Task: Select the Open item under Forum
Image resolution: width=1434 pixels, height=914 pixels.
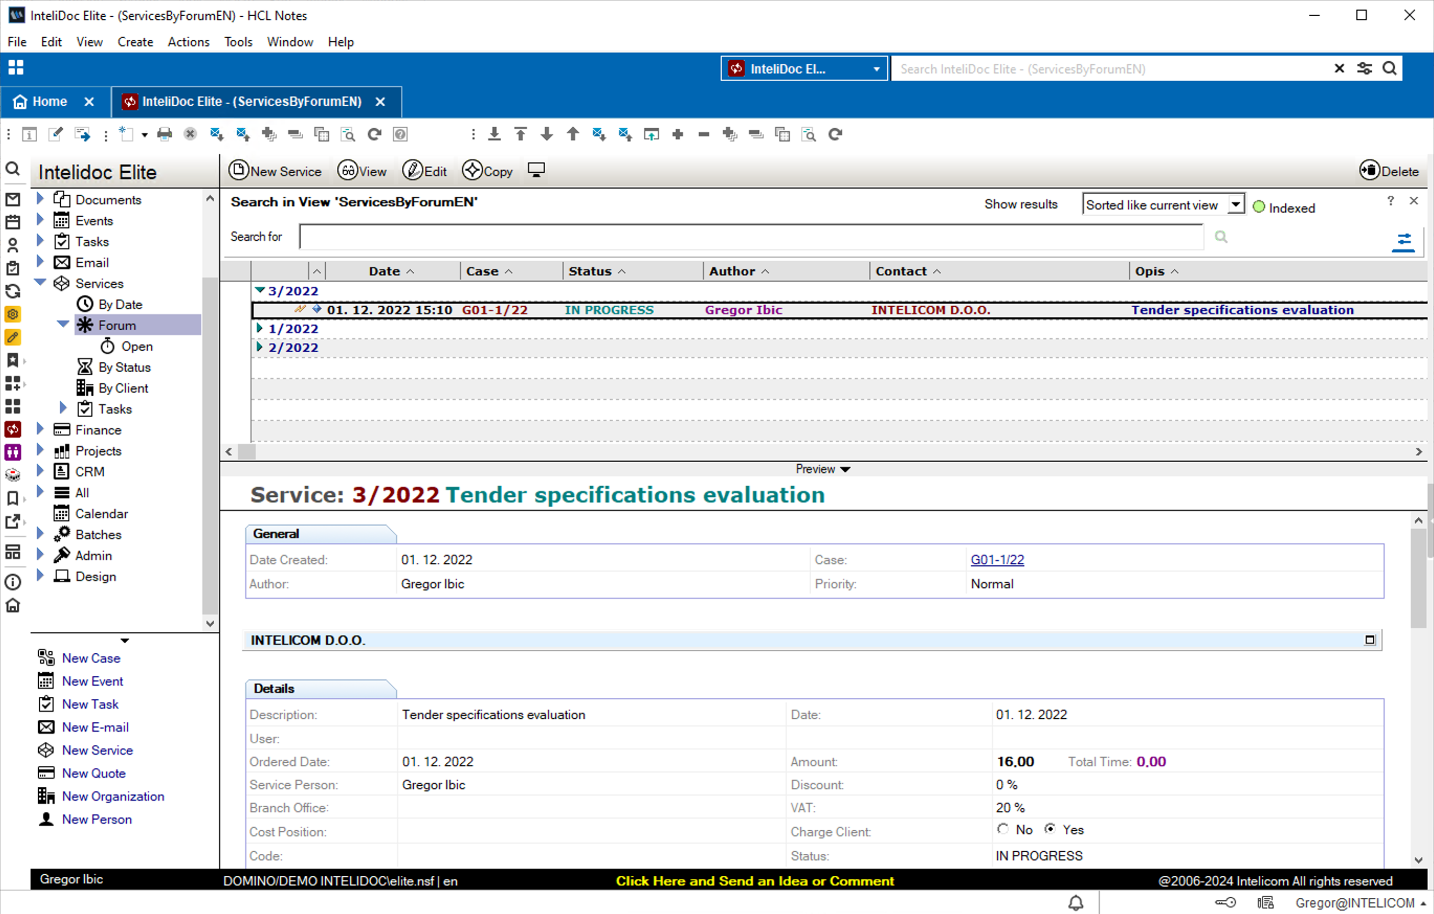Action: pos(136,347)
